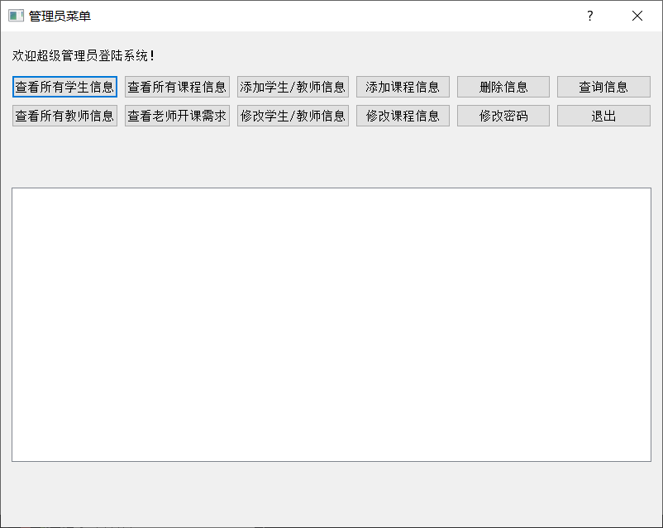Open the 修改密码 password button
This screenshot has height=528, width=663.
point(503,116)
